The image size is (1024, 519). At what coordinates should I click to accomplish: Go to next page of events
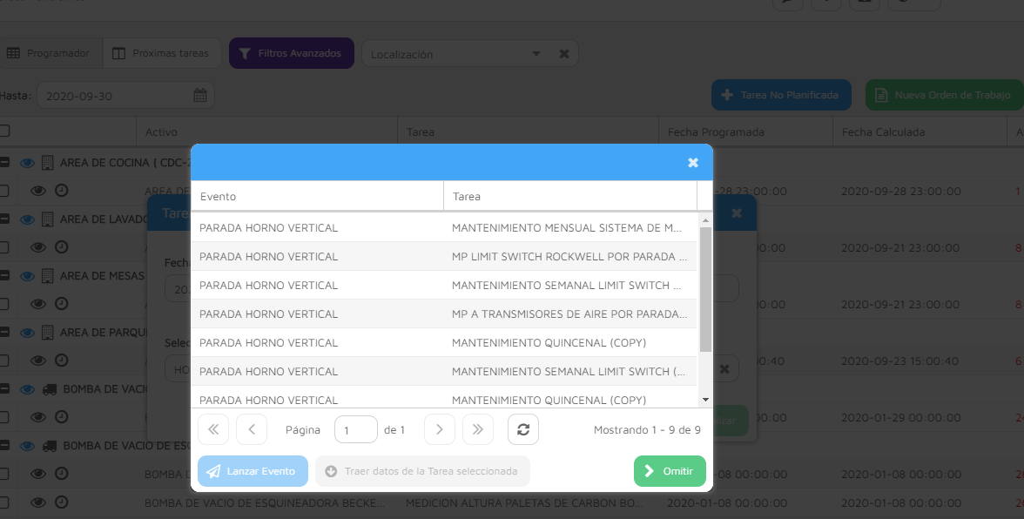pos(439,429)
